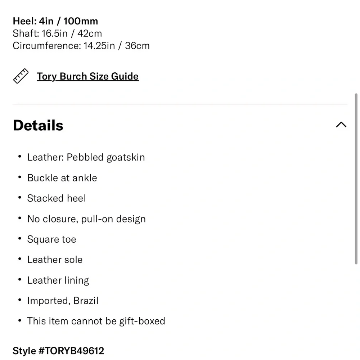Image resolution: width=360 pixels, height=360 pixels.
Task: Open the Tory Burch Size Guide link
Action: [88, 76]
